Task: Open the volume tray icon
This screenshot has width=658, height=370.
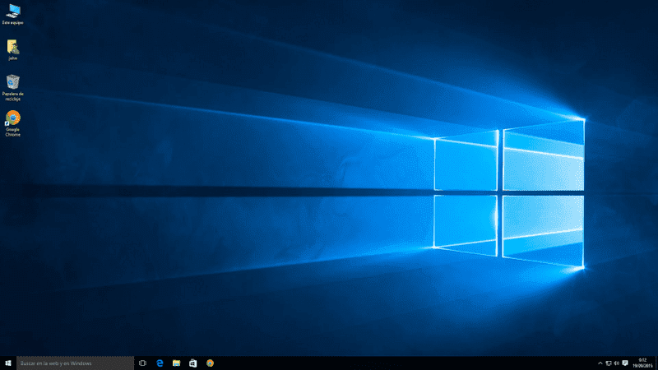Action: tap(616, 363)
